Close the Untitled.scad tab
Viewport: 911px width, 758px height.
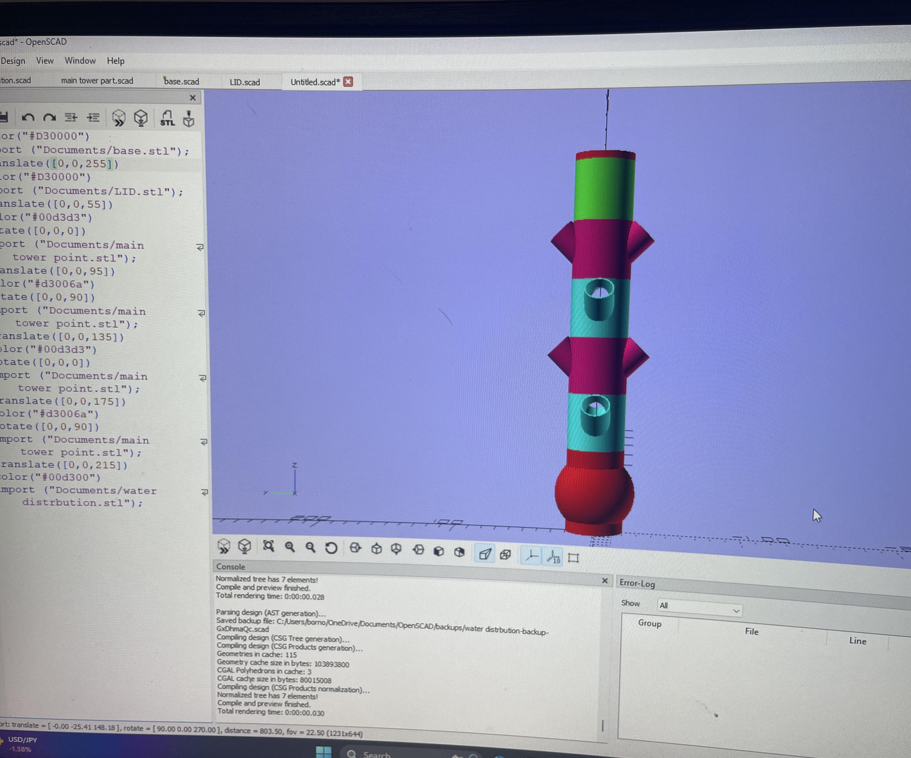click(x=348, y=81)
